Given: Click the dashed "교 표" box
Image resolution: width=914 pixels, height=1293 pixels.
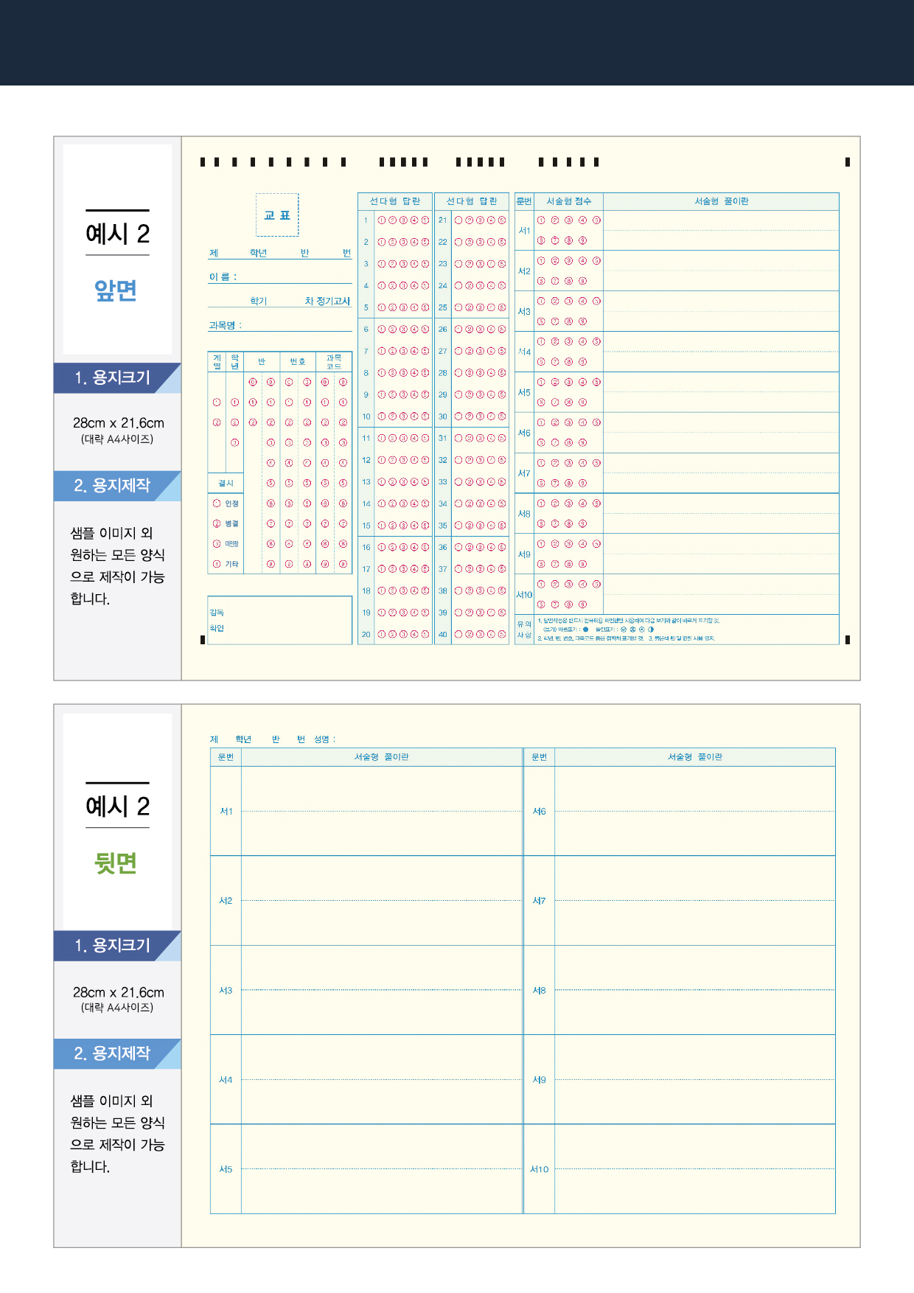Looking at the screenshot, I should tap(277, 215).
